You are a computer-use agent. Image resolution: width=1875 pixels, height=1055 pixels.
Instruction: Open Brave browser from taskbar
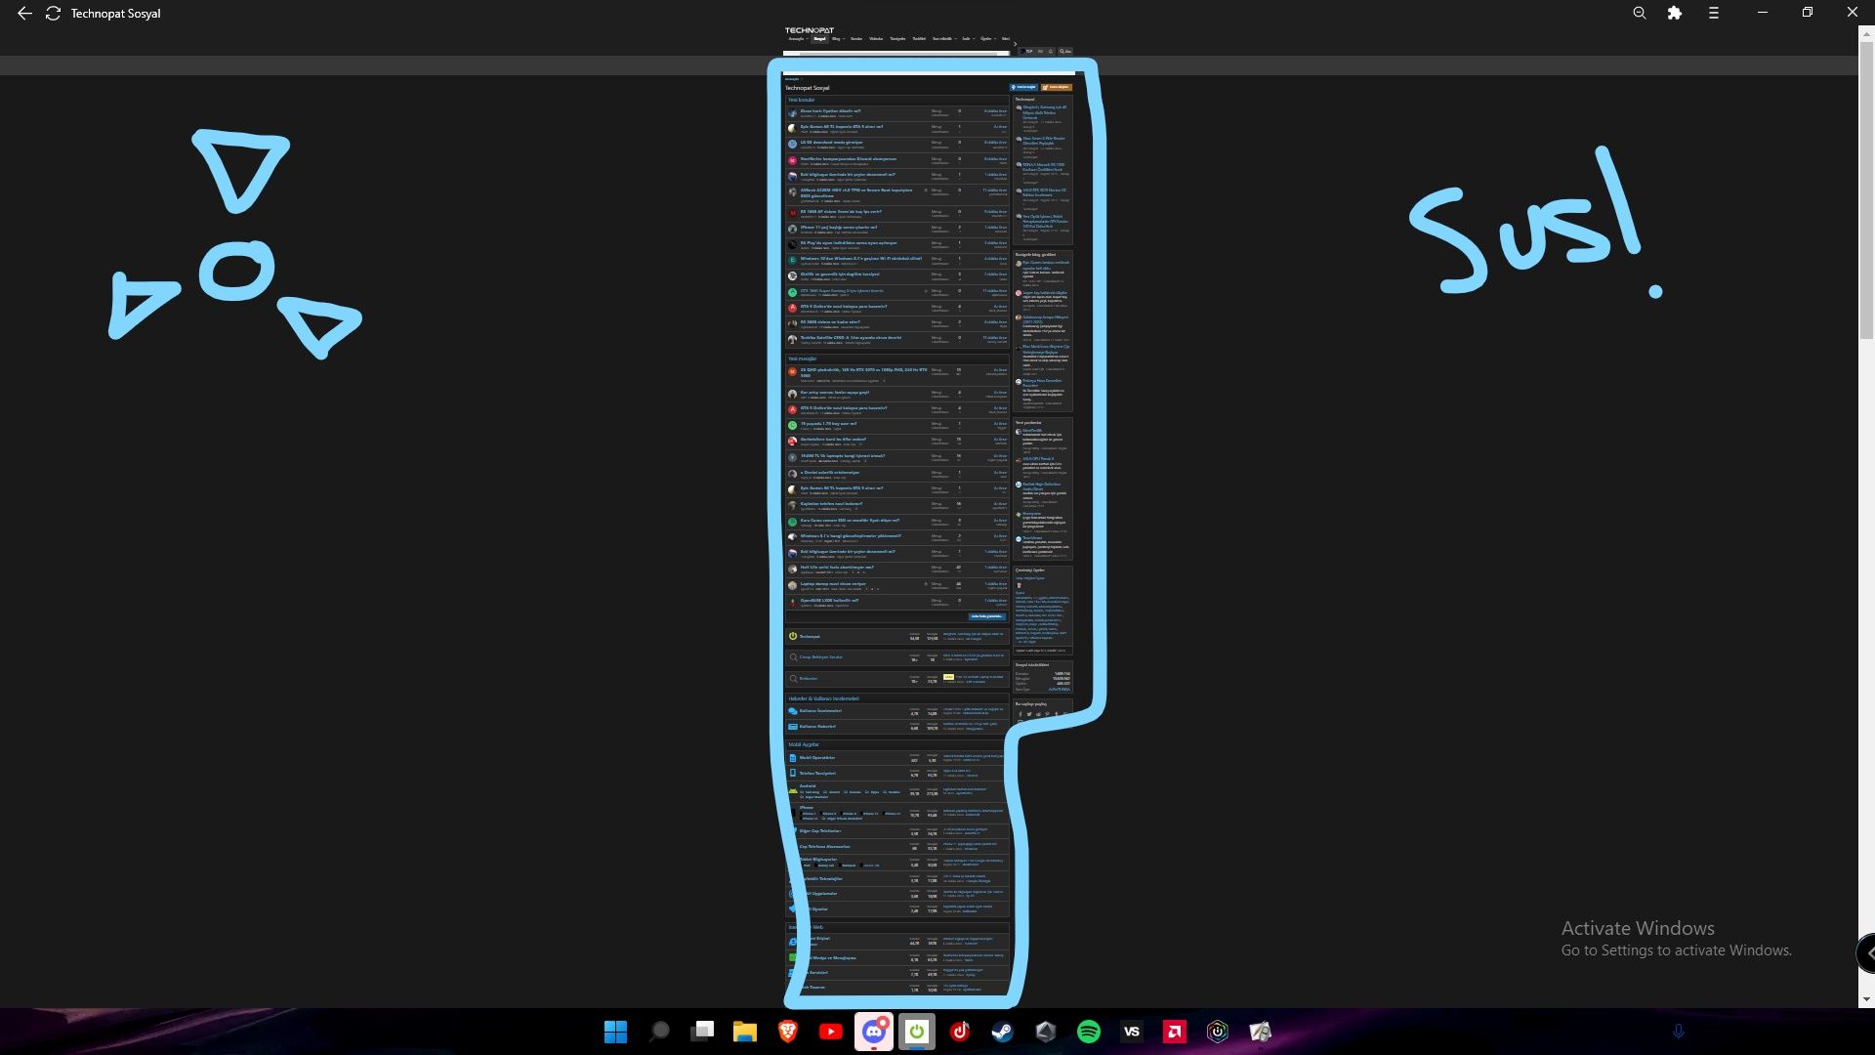pyautogui.click(x=788, y=1032)
